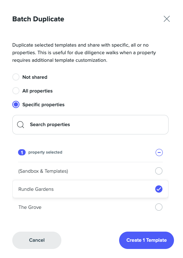Click the property selected label

coord(45,152)
